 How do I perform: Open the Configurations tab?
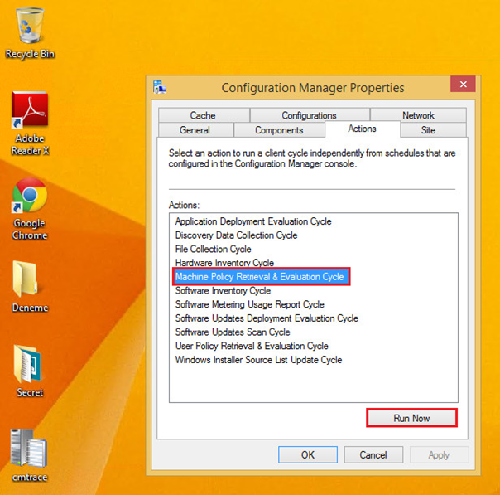(309, 115)
